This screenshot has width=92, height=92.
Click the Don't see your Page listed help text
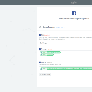click(65, 38)
